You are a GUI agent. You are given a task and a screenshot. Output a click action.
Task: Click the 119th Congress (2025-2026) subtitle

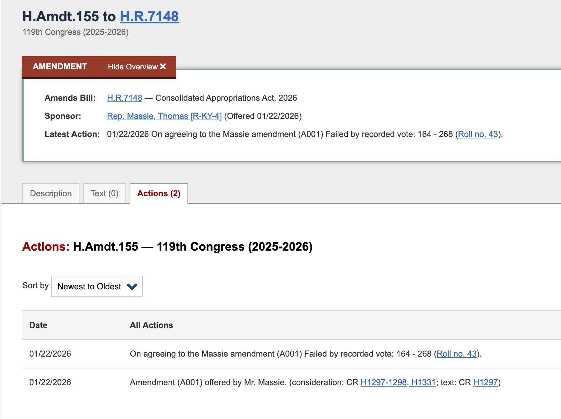(76, 32)
